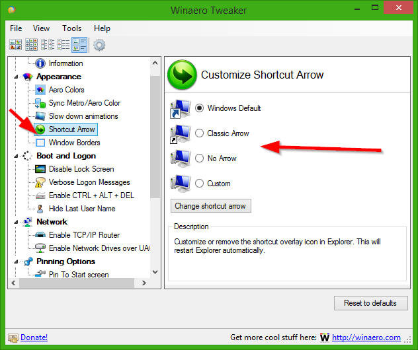Open the Tools menu
Screen dimensions: 418x350
coord(71,28)
